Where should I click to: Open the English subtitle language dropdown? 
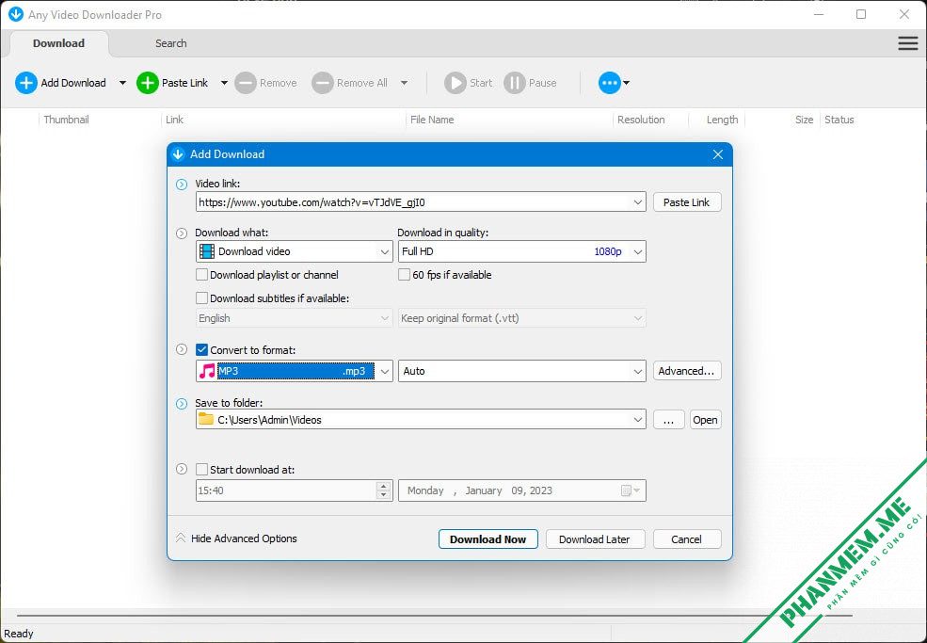pyautogui.click(x=294, y=318)
